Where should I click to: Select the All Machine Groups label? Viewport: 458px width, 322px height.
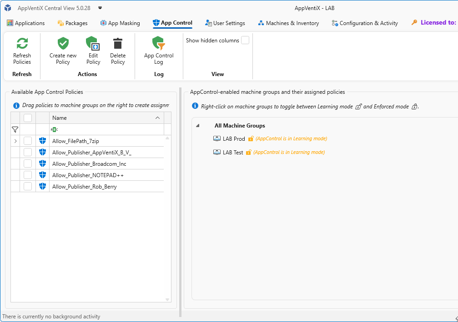tap(240, 125)
